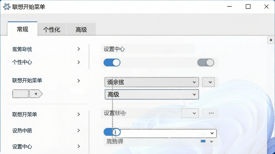The width and height of the screenshot is (275, 154).
Task: Open the small dropdown beside first combo box
Action: pyautogui.click(x=208, y=82)
